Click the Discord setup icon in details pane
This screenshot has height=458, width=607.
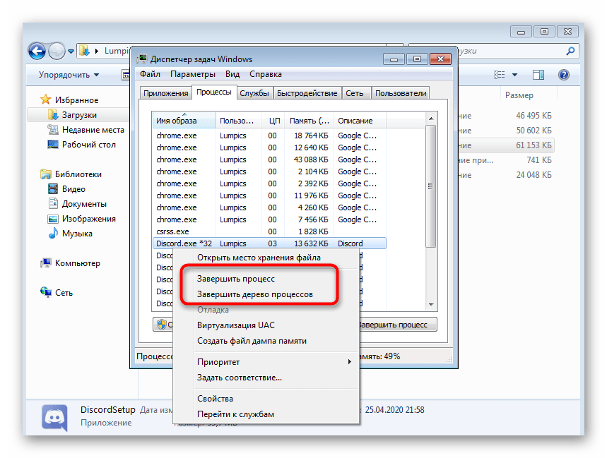[x=54, y=416]
